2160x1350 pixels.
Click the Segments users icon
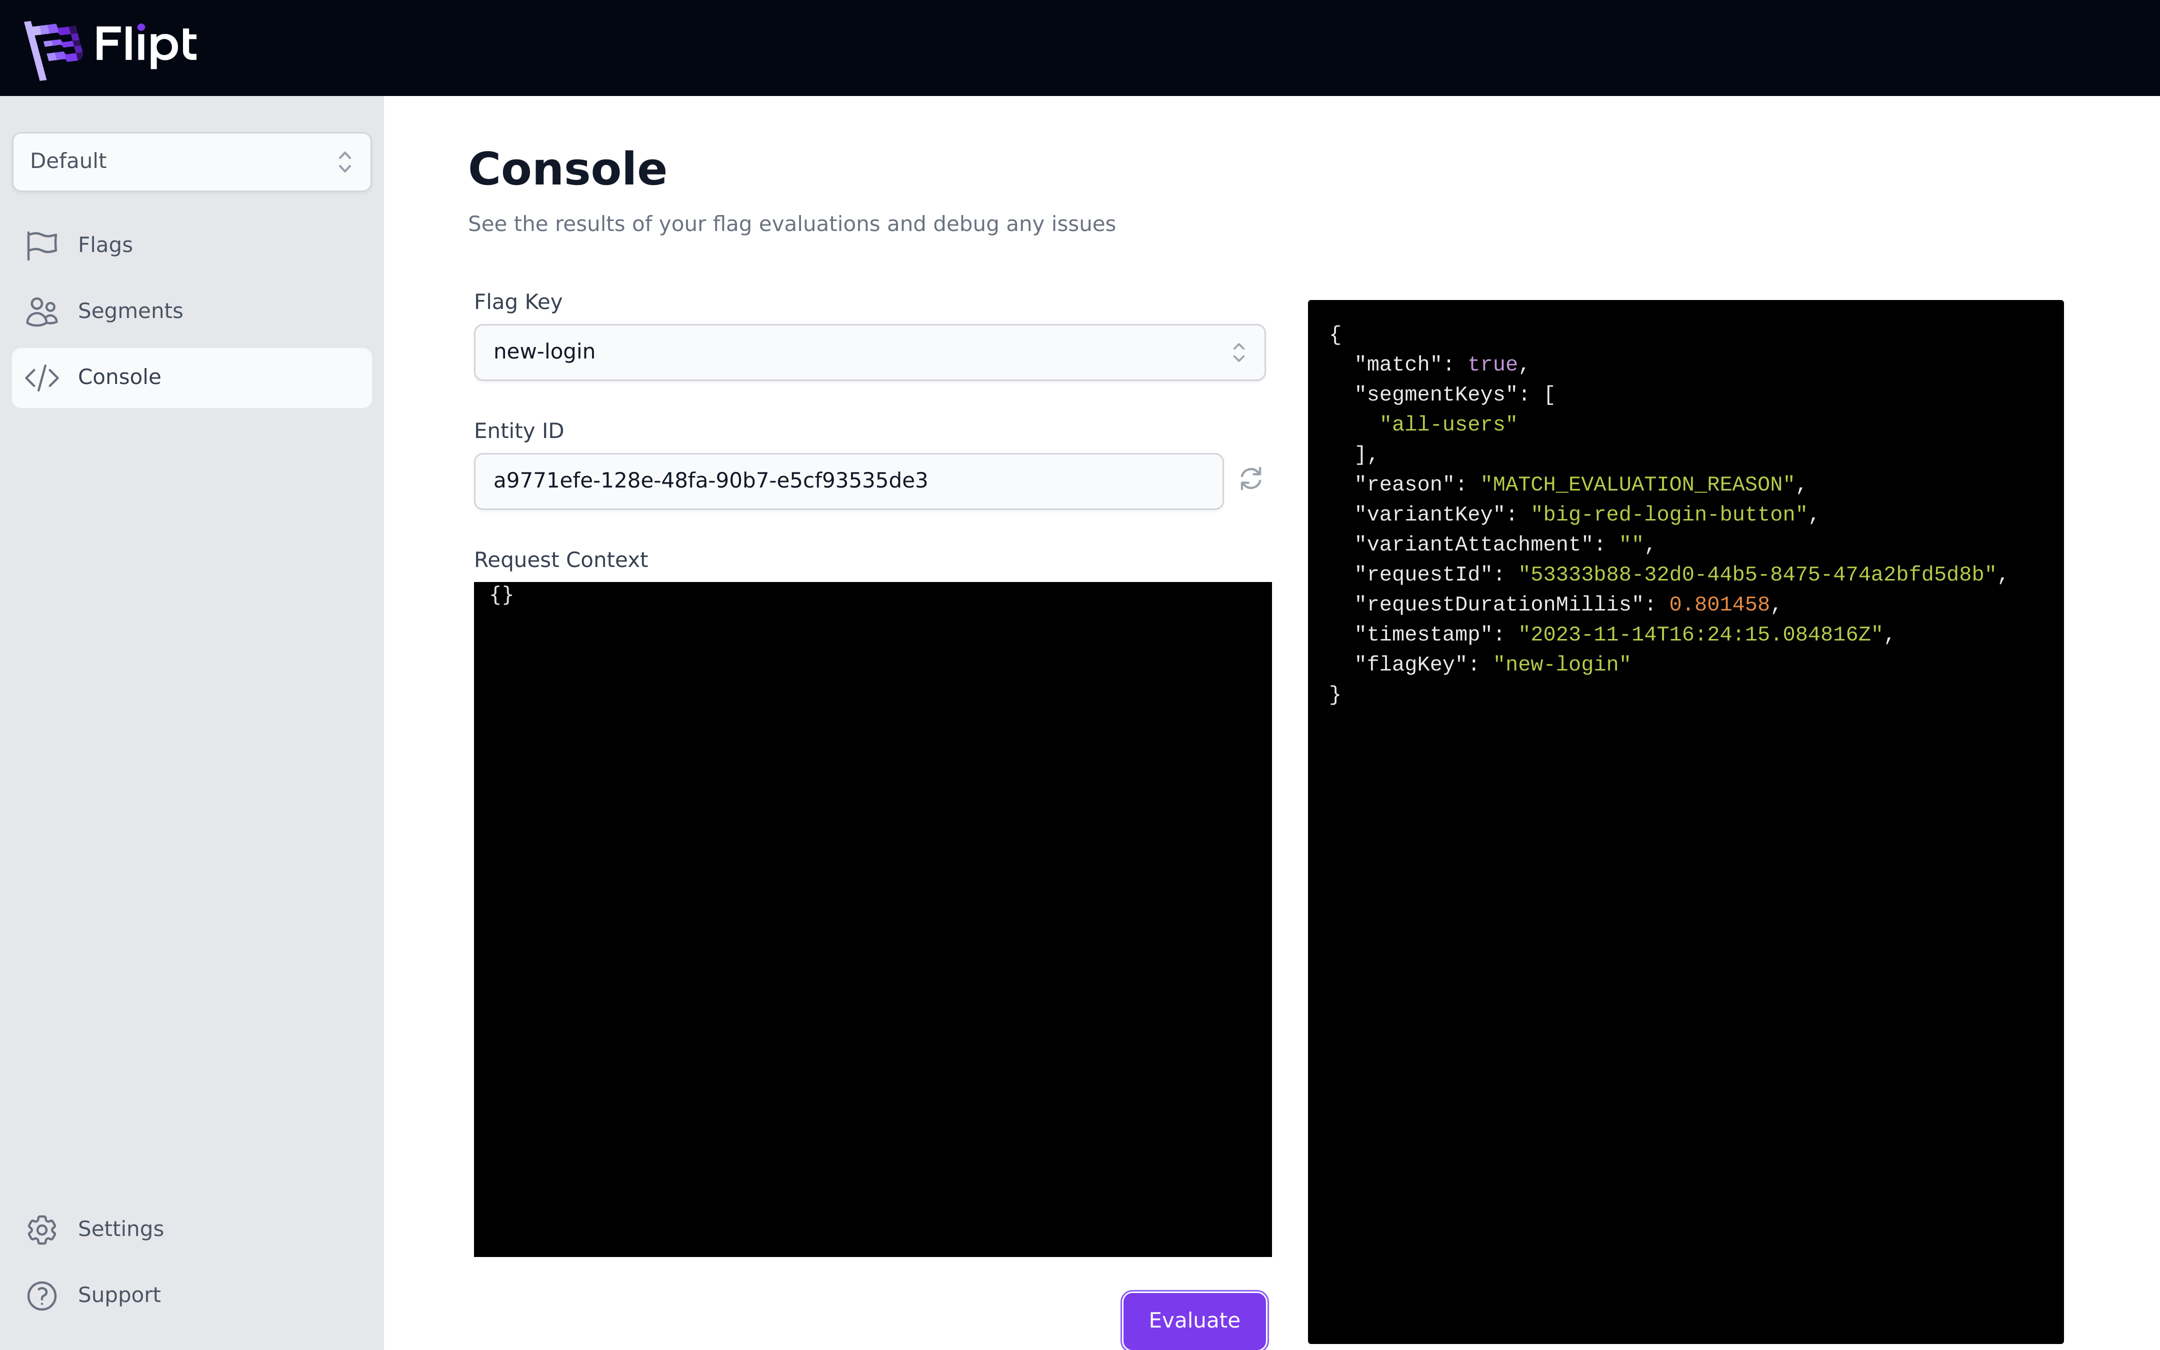42,311
